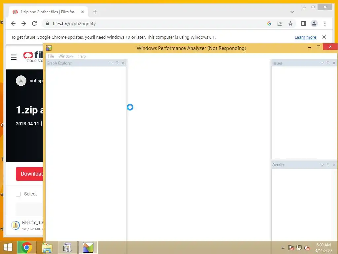Pin the Issues panel
The width and height of the screenshot is (338, 254).
328,63
